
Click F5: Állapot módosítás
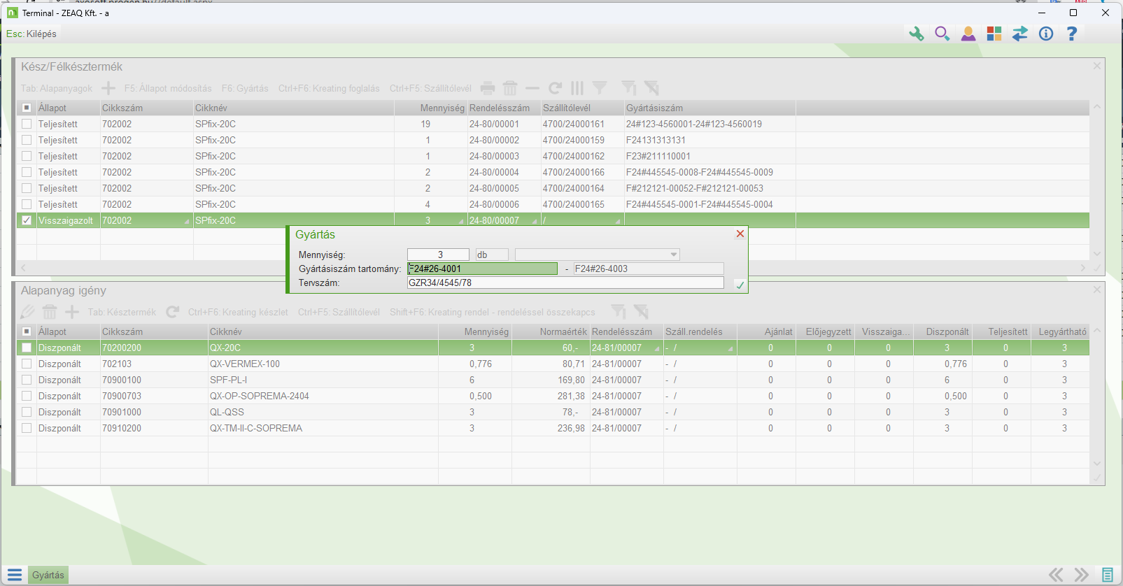click(x=168, y=89)
